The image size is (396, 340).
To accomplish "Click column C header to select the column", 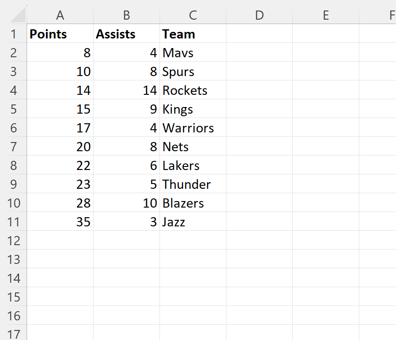I will [193, 15].
